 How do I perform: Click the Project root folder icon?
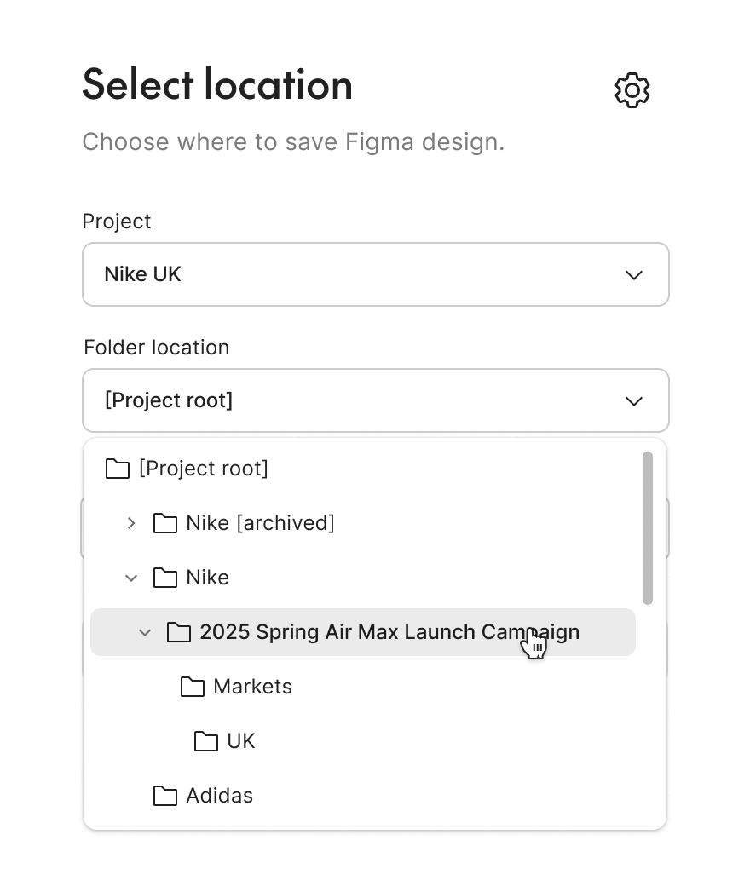click(x=118, y=469)
